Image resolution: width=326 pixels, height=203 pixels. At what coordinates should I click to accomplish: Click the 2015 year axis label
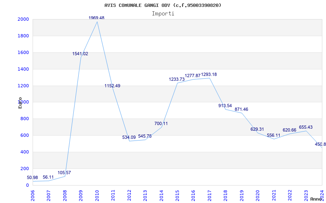177,196
